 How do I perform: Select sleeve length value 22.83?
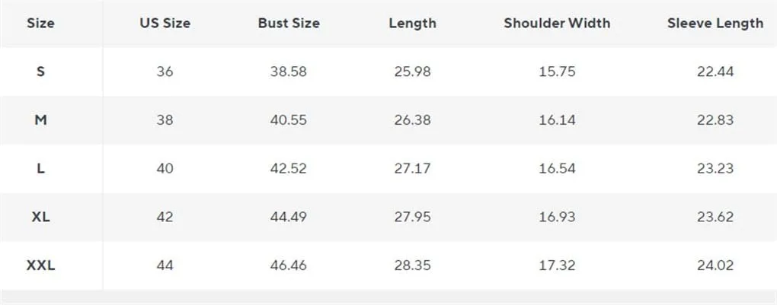point(715,120)
